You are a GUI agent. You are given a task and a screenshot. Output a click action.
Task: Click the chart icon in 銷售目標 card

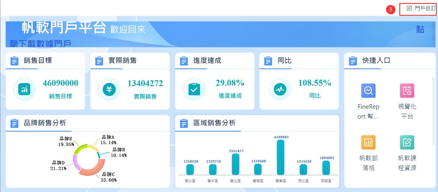click(24, 89)
